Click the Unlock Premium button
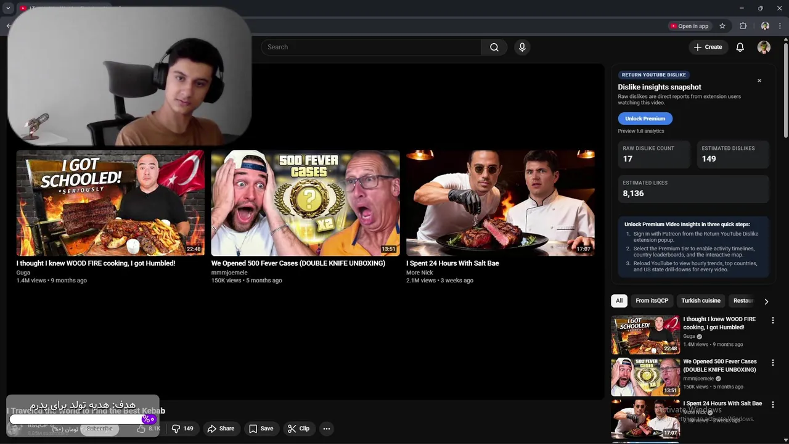Viewport: 789px width, 444px height. (645, 118)
